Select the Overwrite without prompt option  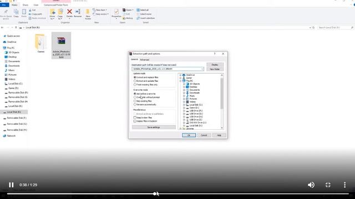[135, 97]
